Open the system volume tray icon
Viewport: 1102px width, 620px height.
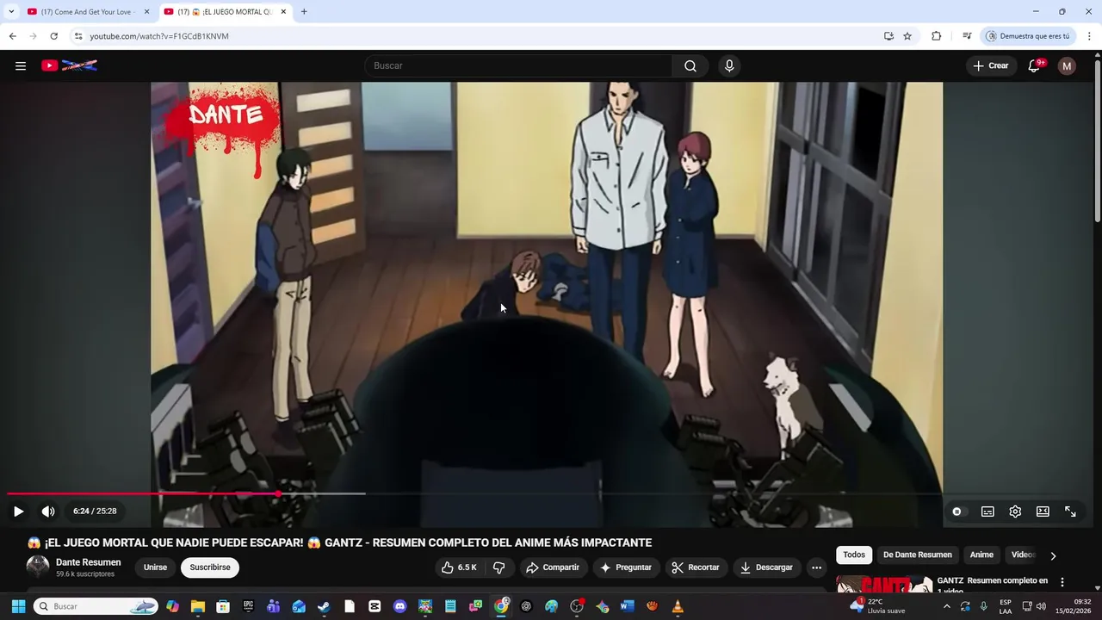point(1041,607)
